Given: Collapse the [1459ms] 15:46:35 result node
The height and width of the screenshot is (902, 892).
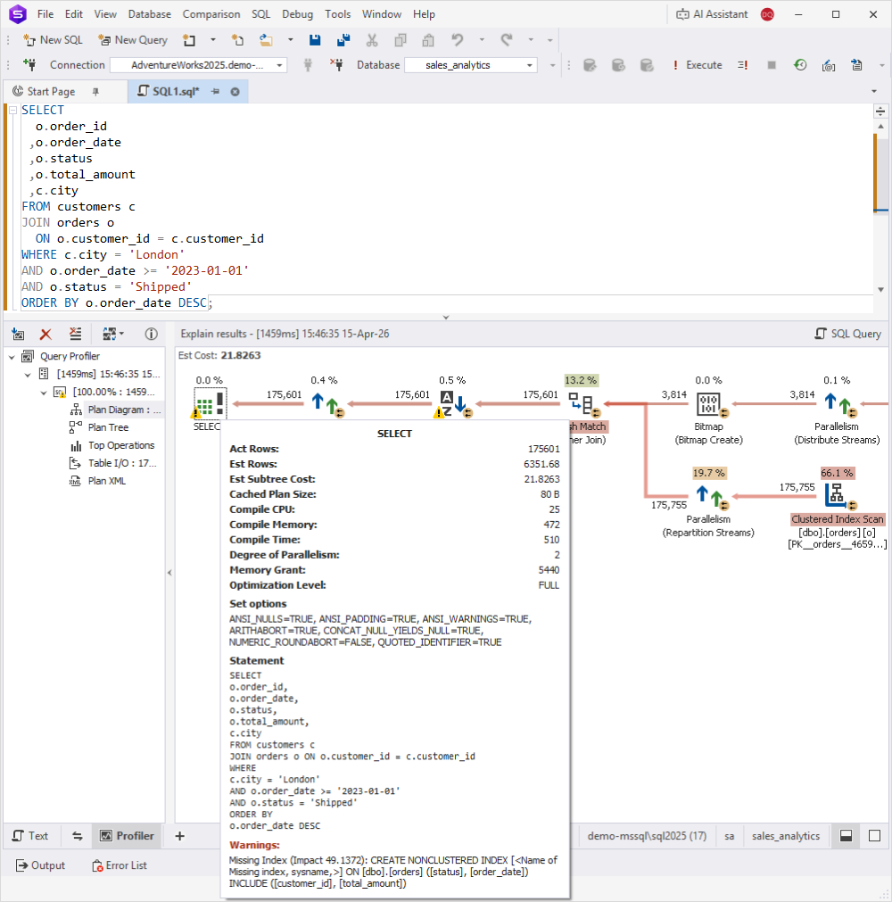Looking at the screenshot, I should click(27, 375).
